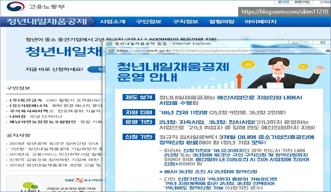
Task: Click the 공지사항 section heading
Action: (x=18, y=135)
